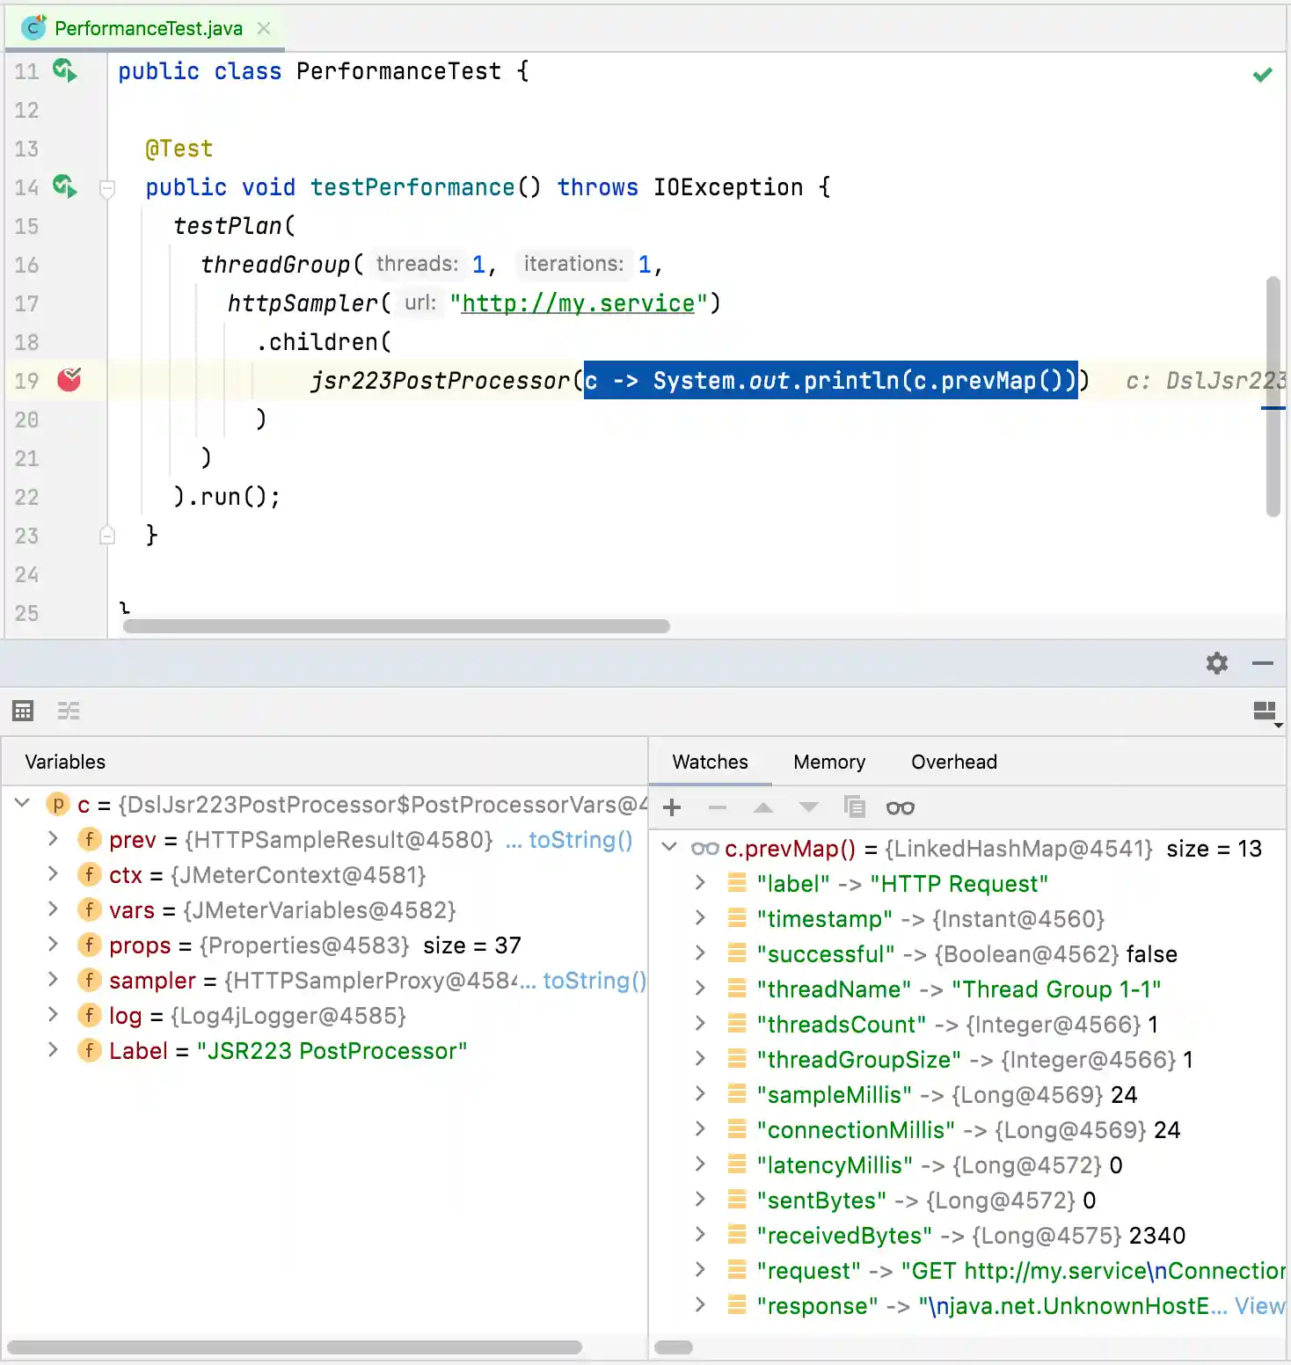Screen dimensions: 1291x1365
Task: Duplicate the selected watch via the copy icon
Action: point(853,807)
